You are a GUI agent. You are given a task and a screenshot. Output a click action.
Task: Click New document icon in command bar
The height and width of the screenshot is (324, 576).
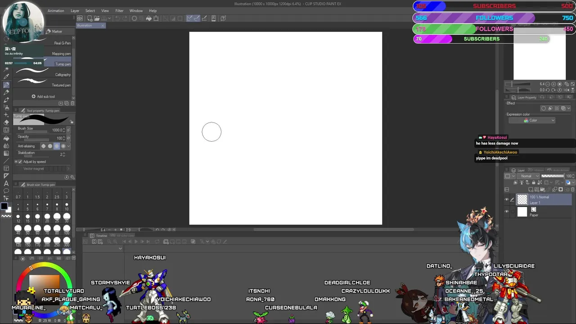pyautogui.click(x=90, y=18)
